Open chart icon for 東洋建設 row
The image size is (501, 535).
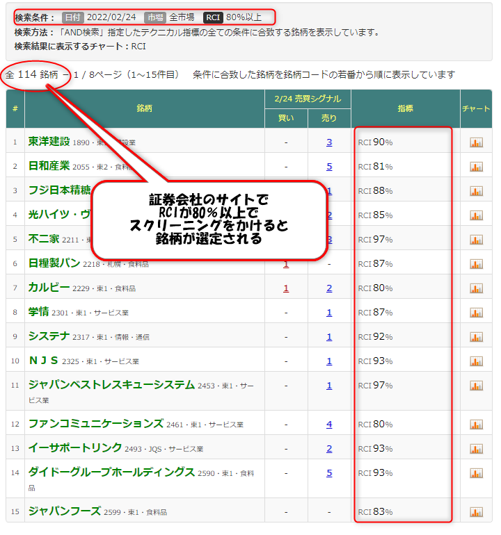point(476,142)
